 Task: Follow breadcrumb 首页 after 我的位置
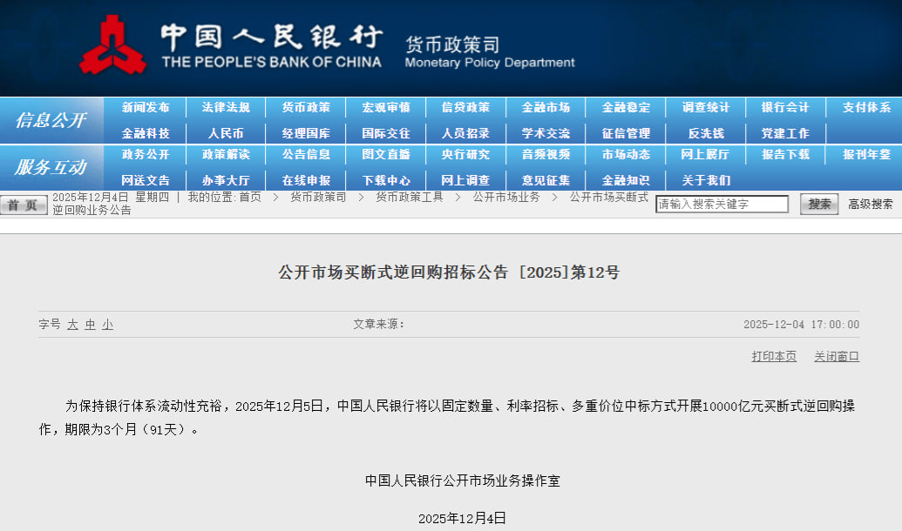(x=250, y=197)
